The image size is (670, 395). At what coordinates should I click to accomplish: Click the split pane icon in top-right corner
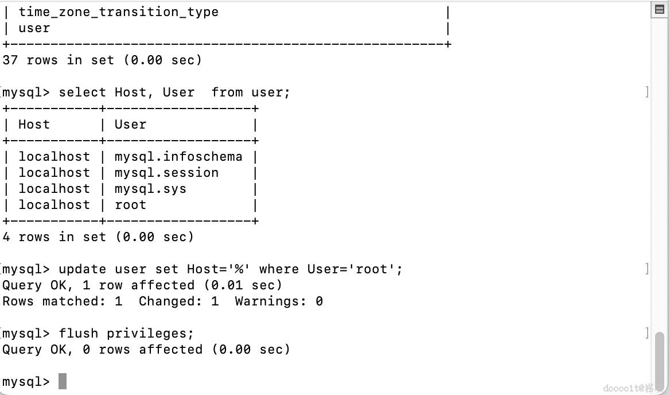[x=659, y=9]
